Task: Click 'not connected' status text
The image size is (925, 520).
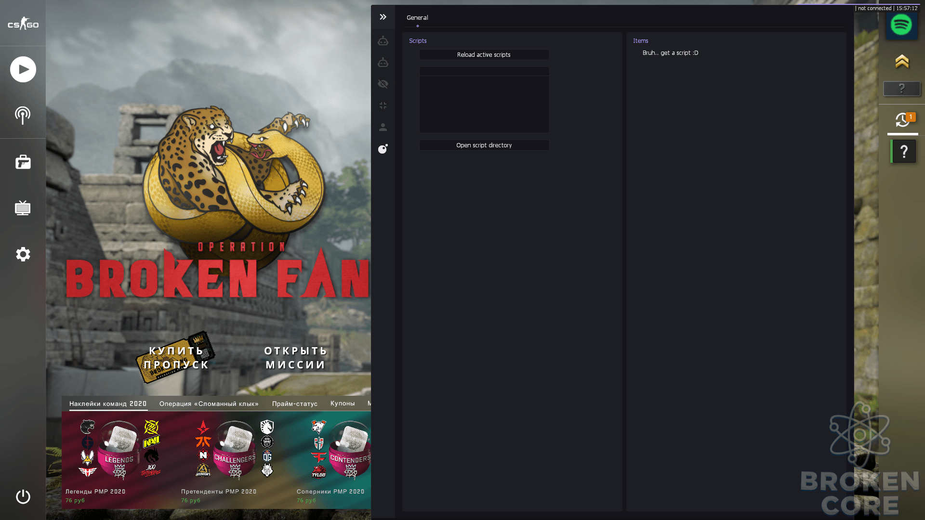Action: point(874,8)
